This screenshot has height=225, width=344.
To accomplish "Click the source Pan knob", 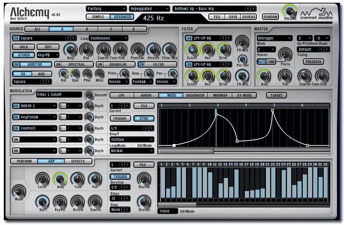I will pyautogui.click(x=86, y=49).
